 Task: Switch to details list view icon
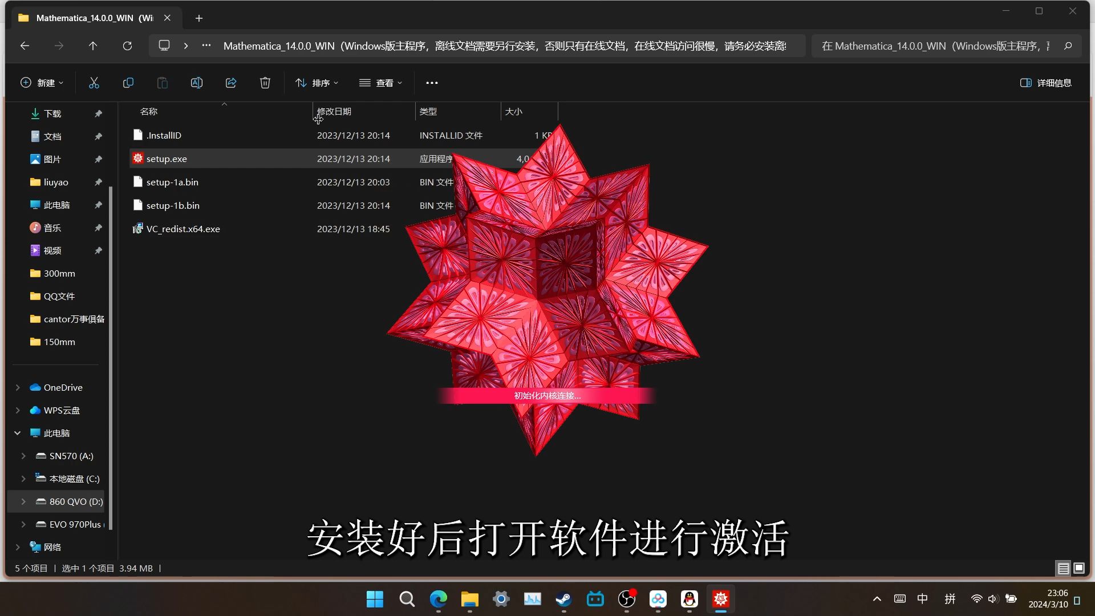1063,568
